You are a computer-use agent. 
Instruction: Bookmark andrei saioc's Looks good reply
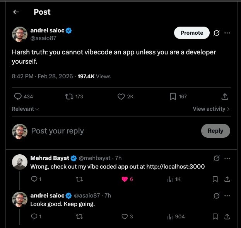[215, 216]
